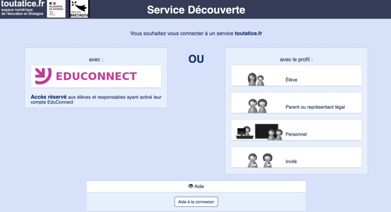Click the Élève profile figures icon
The height and width of the screenshot is (212, 391).
click(256, 79)
